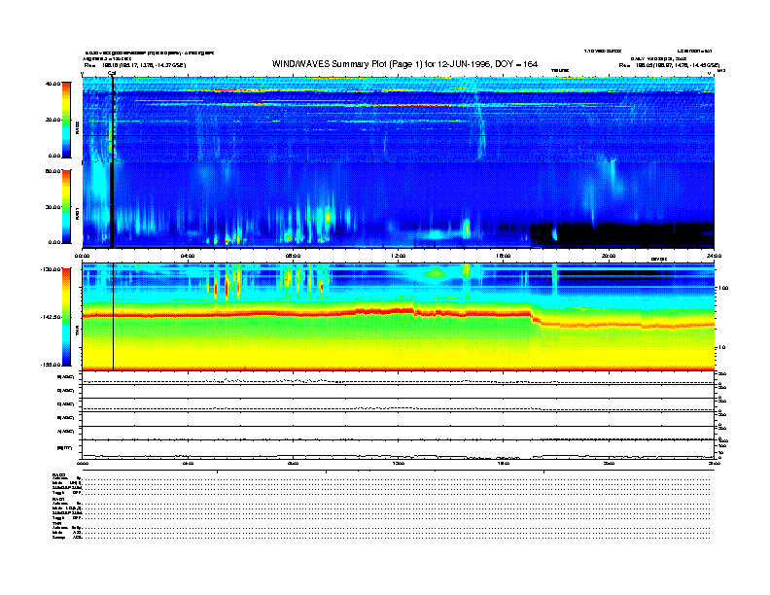Click the 40.00 label on RAD2 scale
Screen dimensions: 770x595
pos(52,84)
